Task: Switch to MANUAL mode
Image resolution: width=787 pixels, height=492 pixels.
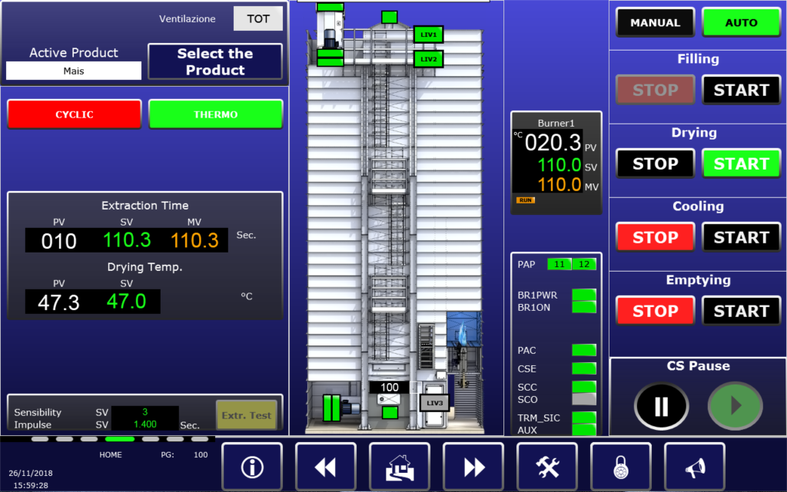Action: click(x=655, y=23)
